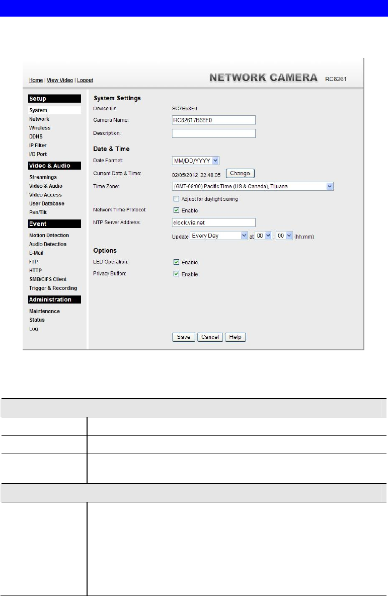Click the NTP Server Address field
The image size is (388, 596).
coord(213,222)
